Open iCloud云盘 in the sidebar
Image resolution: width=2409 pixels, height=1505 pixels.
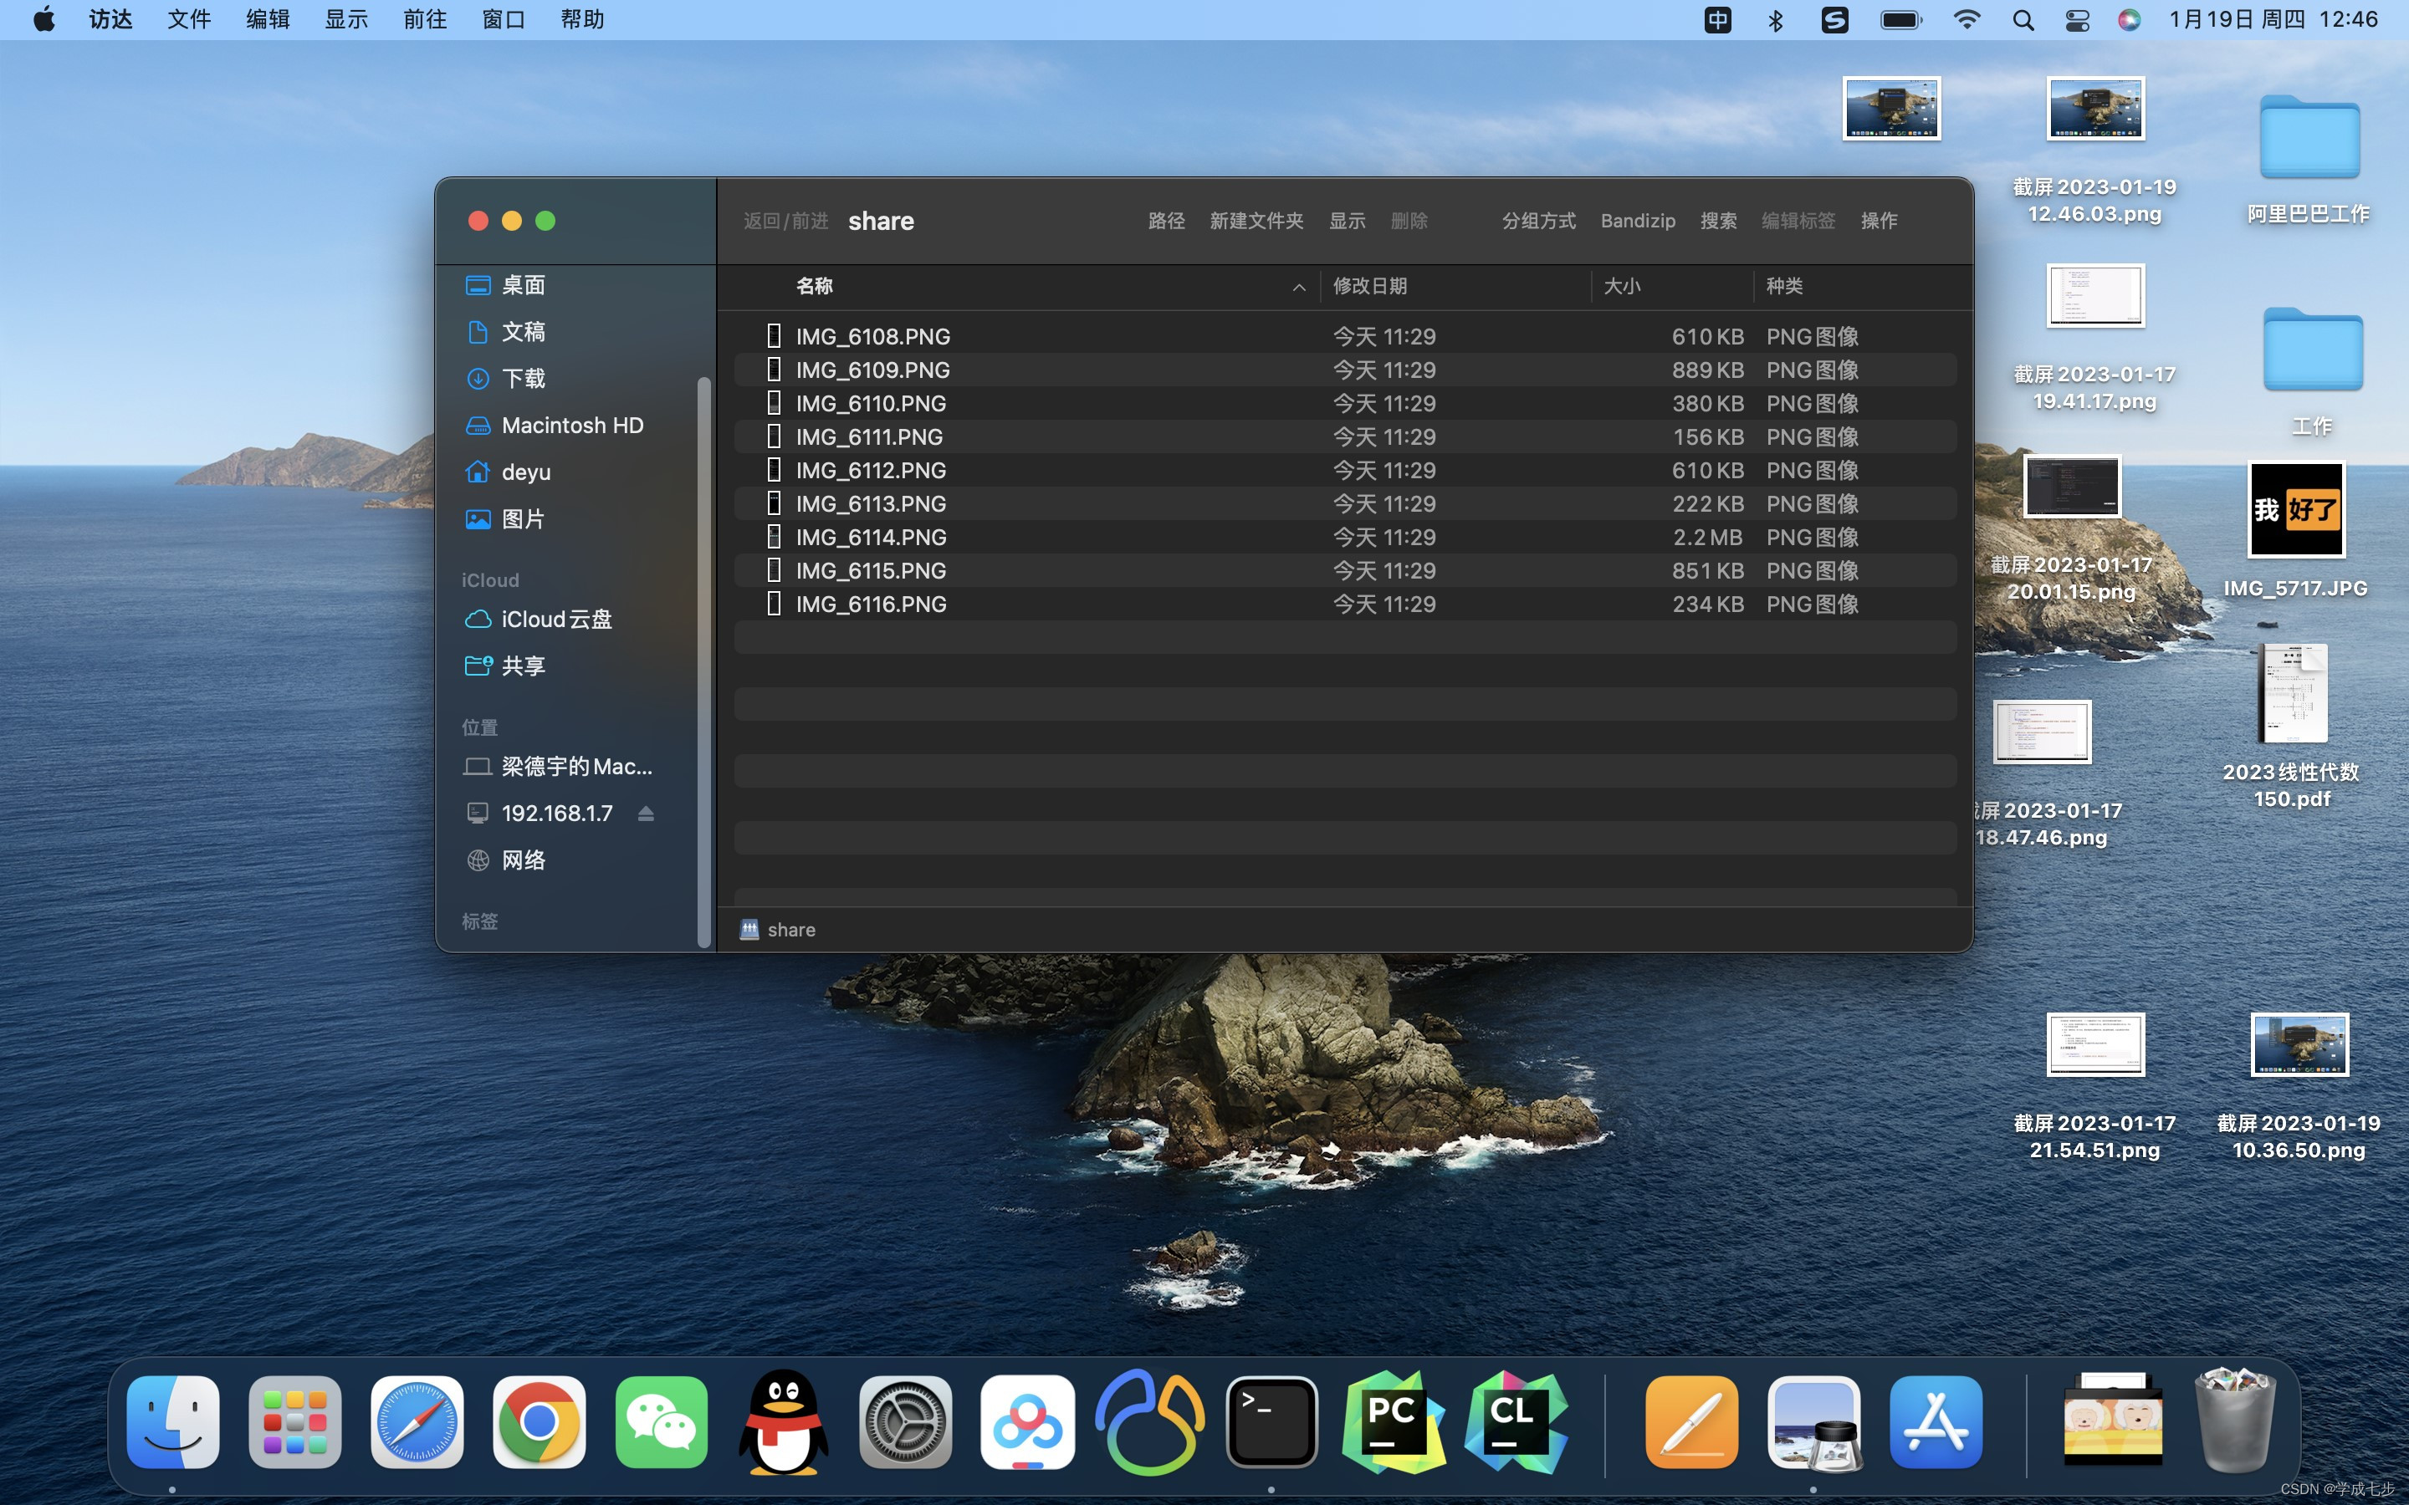[x=555, y=619]
